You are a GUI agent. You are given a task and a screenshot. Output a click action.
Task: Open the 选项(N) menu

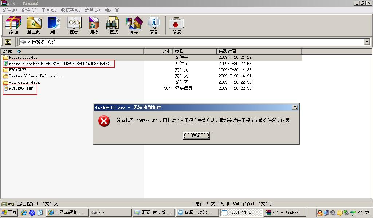click(92, 10)
